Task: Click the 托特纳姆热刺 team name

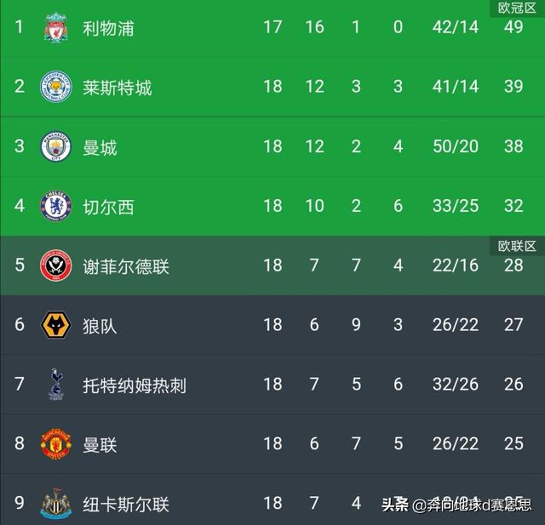Action: (x=135, y=385)
